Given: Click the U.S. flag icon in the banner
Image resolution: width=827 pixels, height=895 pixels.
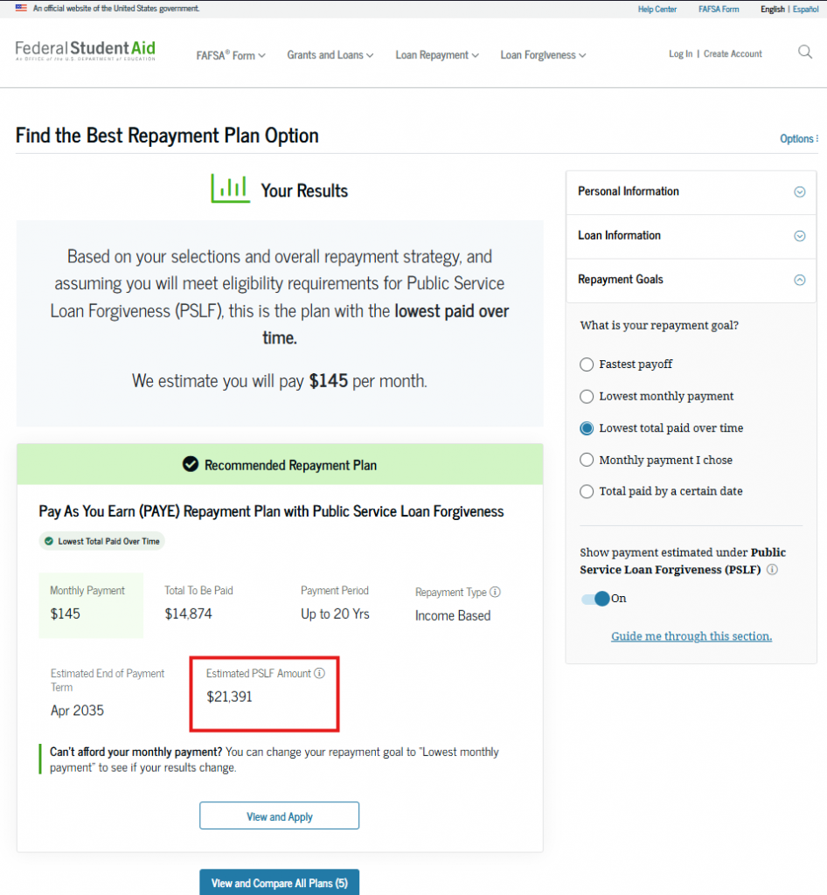Looking at the screenshot, I should coord(22,8).
